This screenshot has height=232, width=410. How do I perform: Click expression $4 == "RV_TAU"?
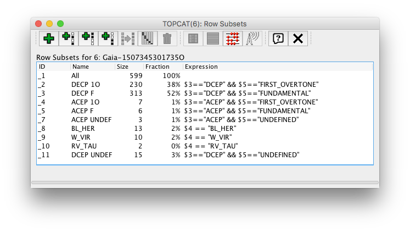pos(211,146)
